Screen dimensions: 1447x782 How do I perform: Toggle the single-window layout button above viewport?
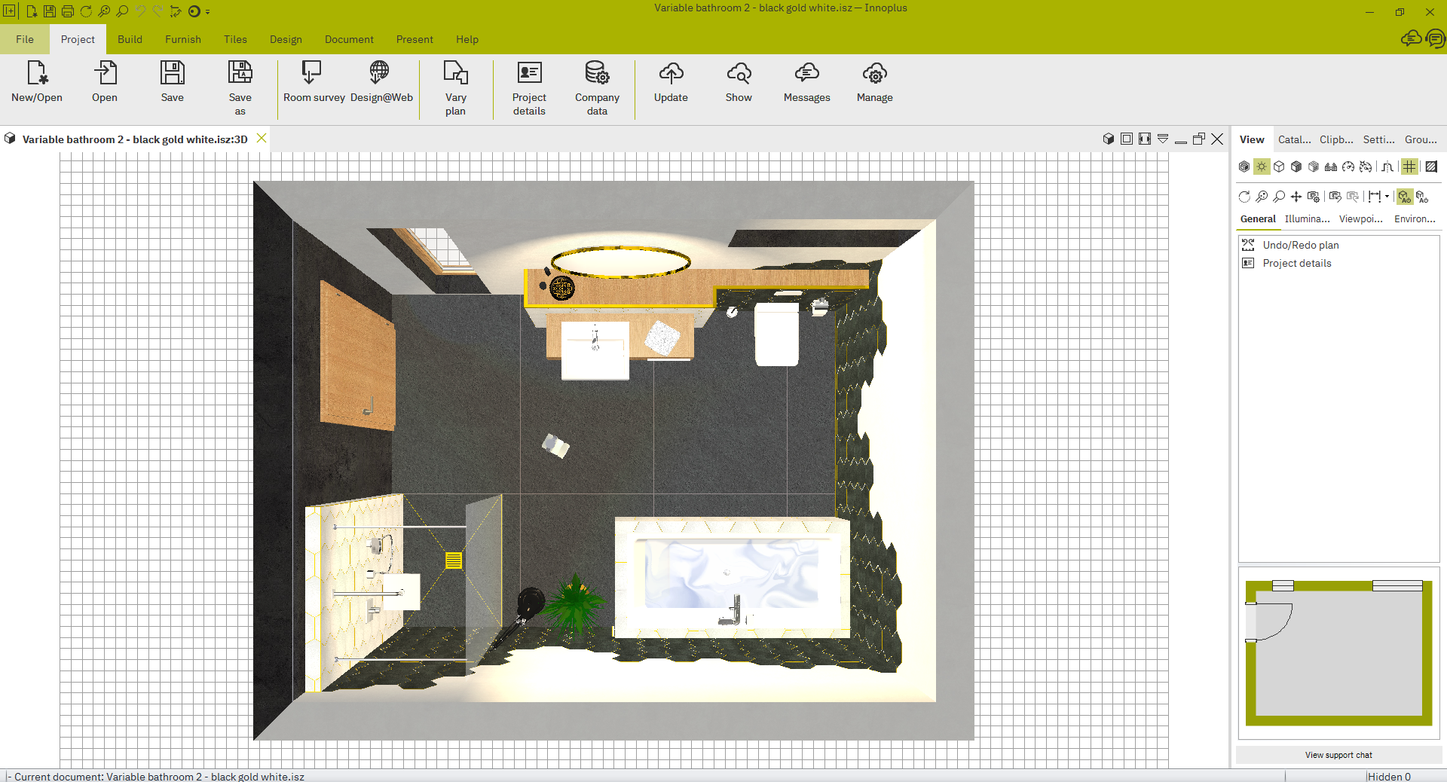(x=1127, y=139)
